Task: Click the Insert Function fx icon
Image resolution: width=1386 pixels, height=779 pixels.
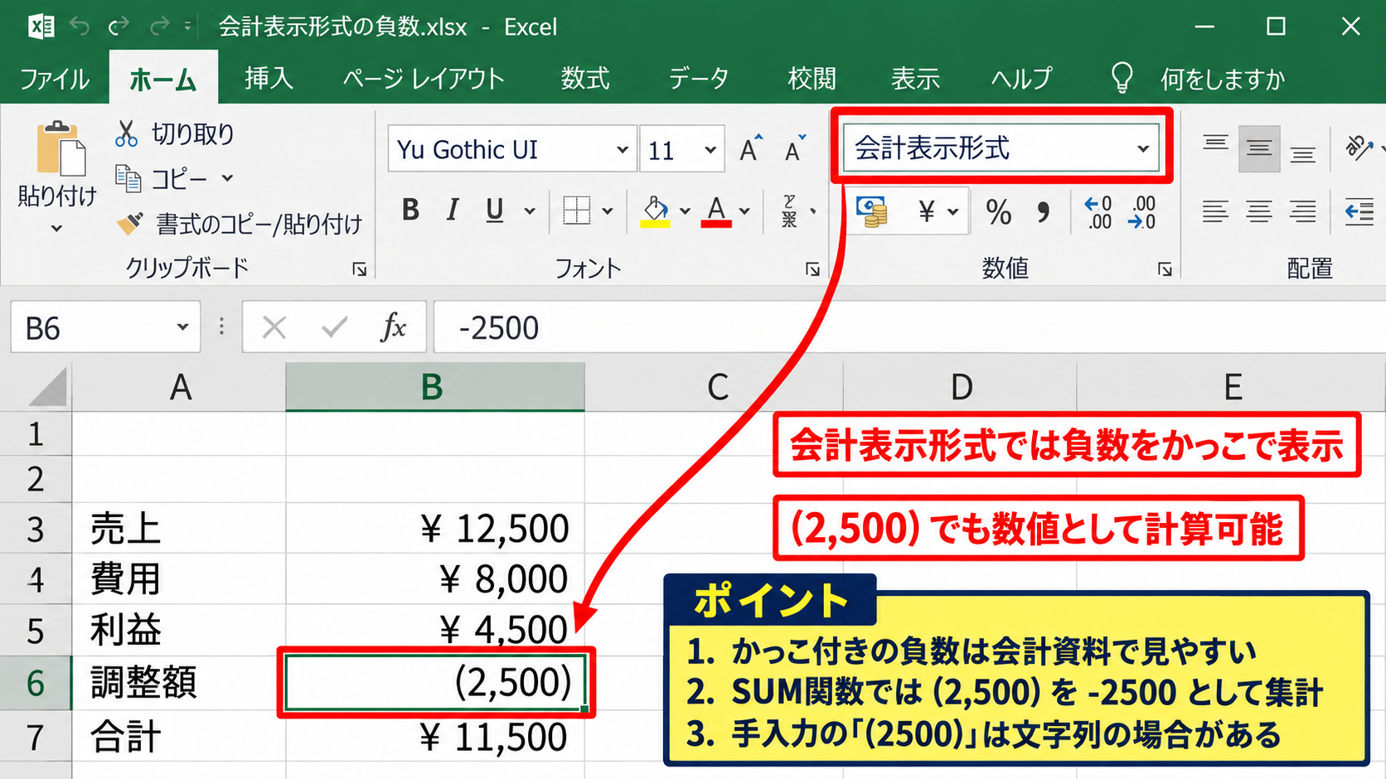Action: click(394, 328)
